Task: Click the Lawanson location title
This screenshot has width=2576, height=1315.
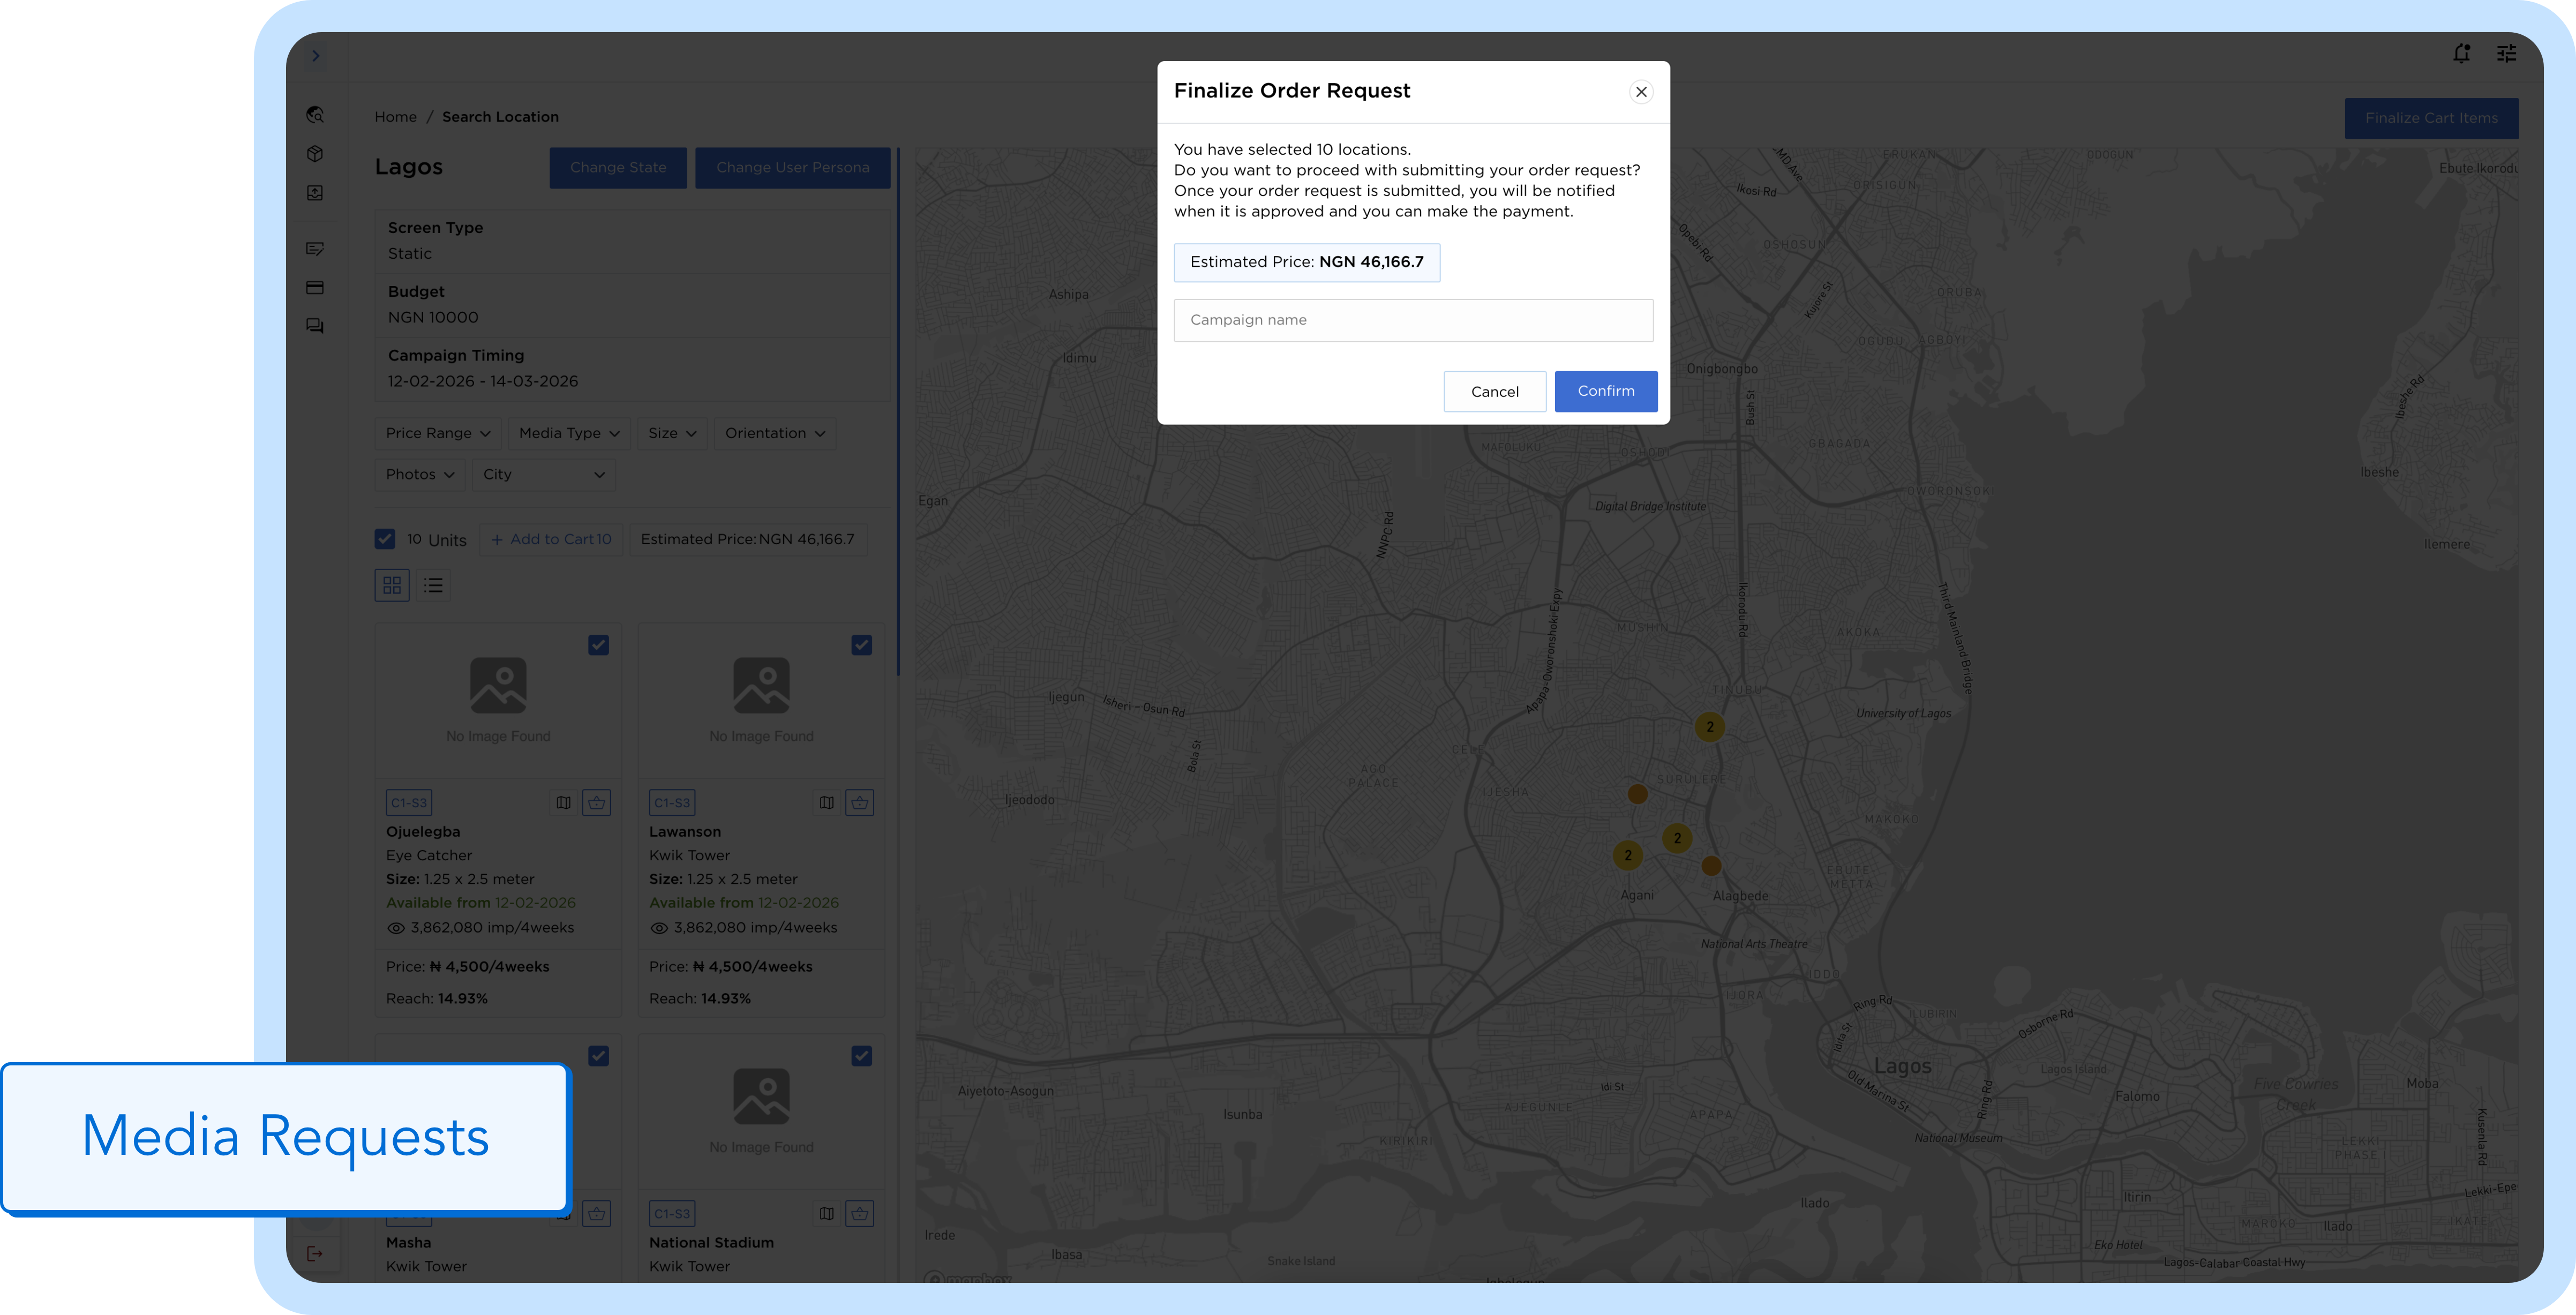Action: 685,832
